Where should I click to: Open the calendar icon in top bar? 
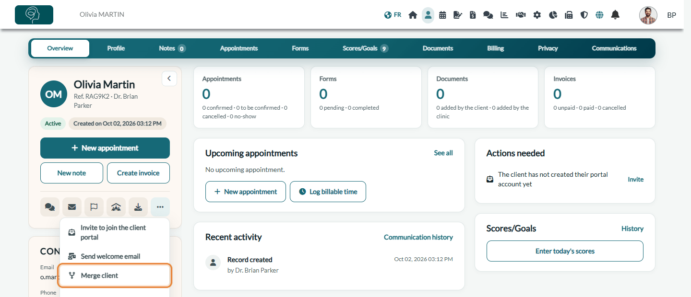[442, 15]
